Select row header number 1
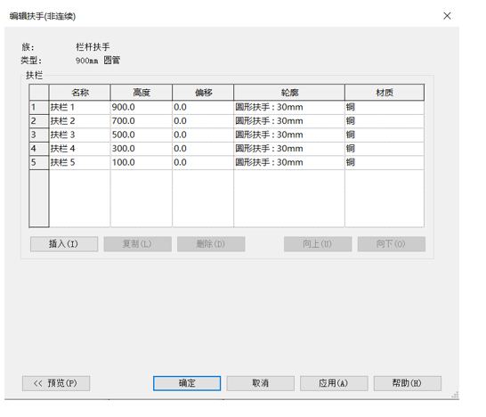The height and width of the screenshot is (417, 486). pyautogui.click(x=39, y=107)
